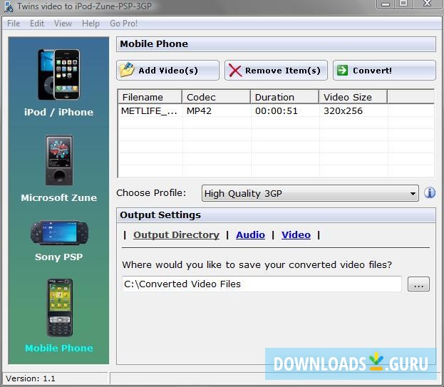Viewport: 444px width, 387px height.
Task: Select the Mobile Phone device icon
Action: click(59, 308)
